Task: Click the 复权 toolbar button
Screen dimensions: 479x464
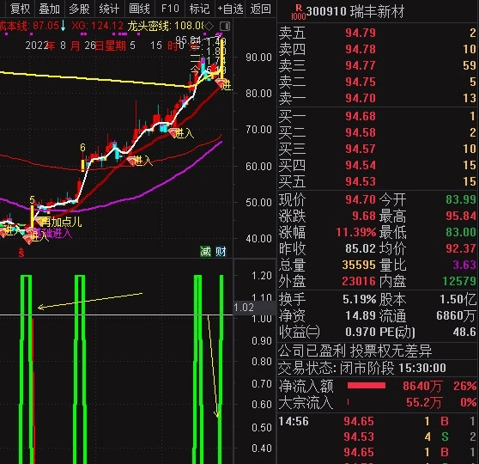Action: tap(20, 9)
